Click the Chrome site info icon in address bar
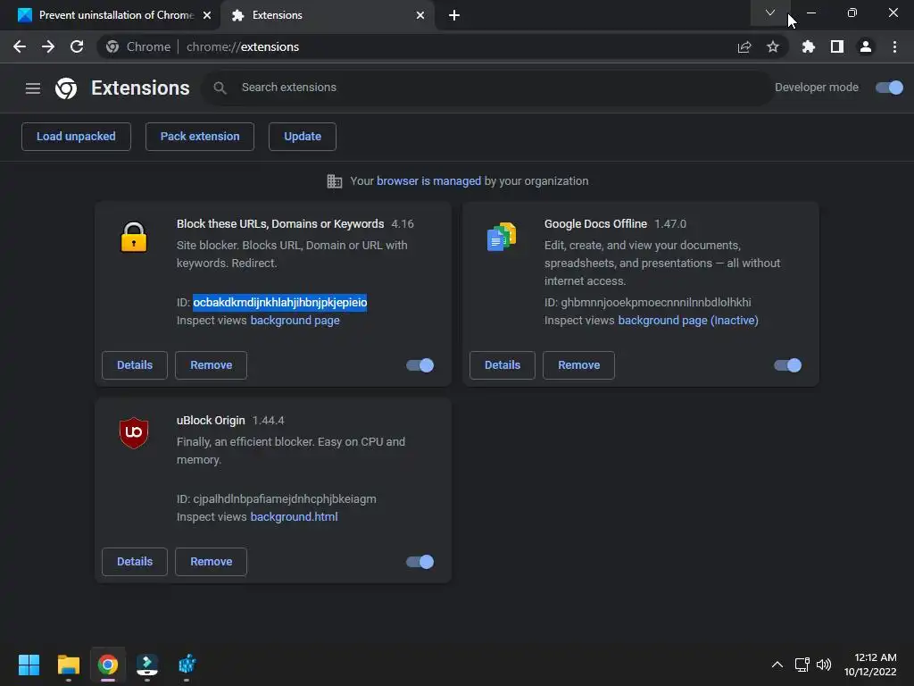 point(112,46)
